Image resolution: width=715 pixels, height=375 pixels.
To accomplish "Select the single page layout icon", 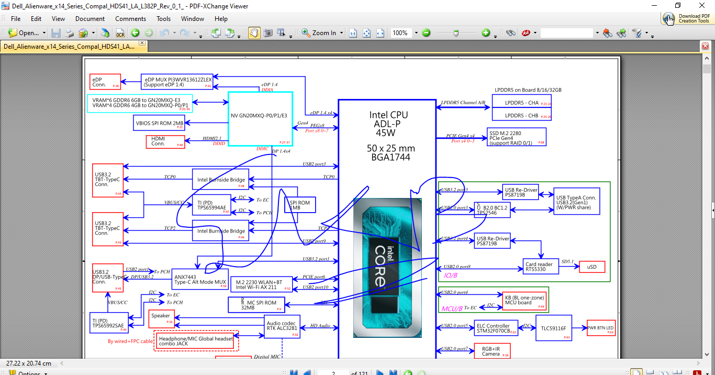I will point(636,373).
